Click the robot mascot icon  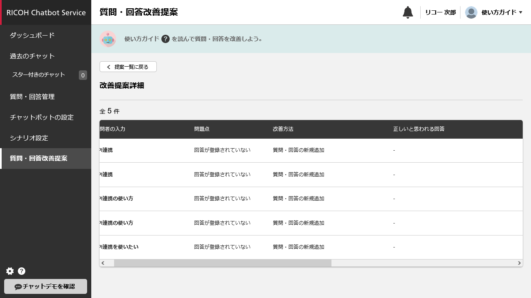108,39
